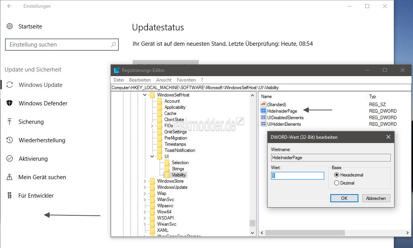Click the Cache folder icon

(x=160, y=113)
